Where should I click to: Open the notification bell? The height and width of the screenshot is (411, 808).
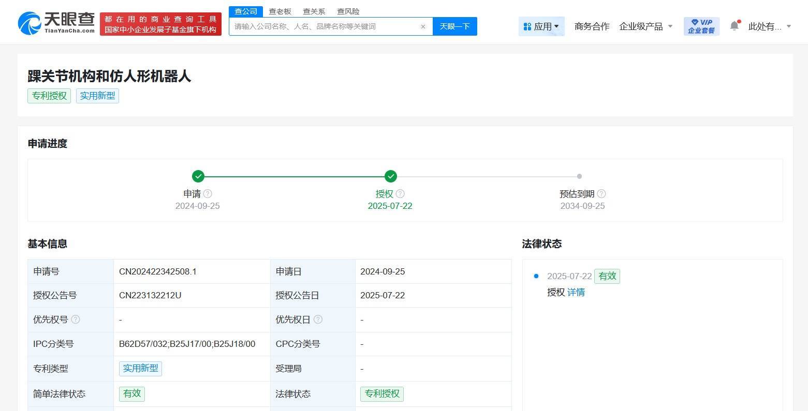734,26
